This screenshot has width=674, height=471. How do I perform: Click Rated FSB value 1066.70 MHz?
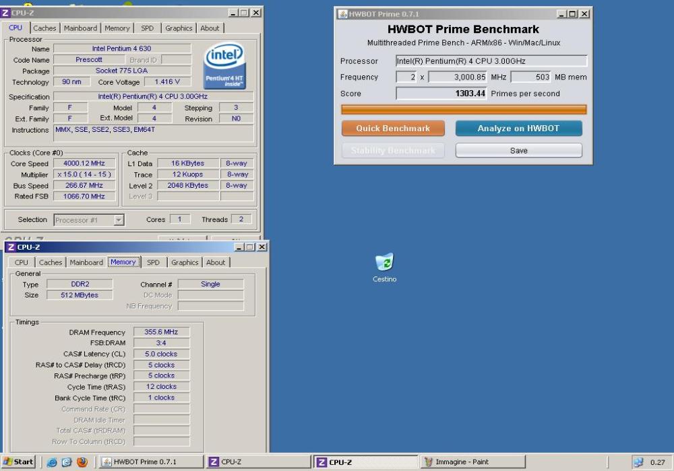coord(84,196)
